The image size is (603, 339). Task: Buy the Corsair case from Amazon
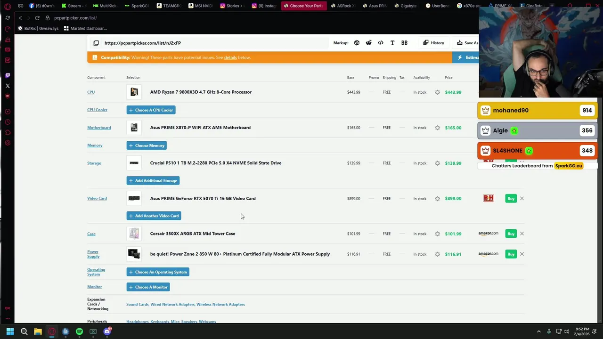click(511, 234)
